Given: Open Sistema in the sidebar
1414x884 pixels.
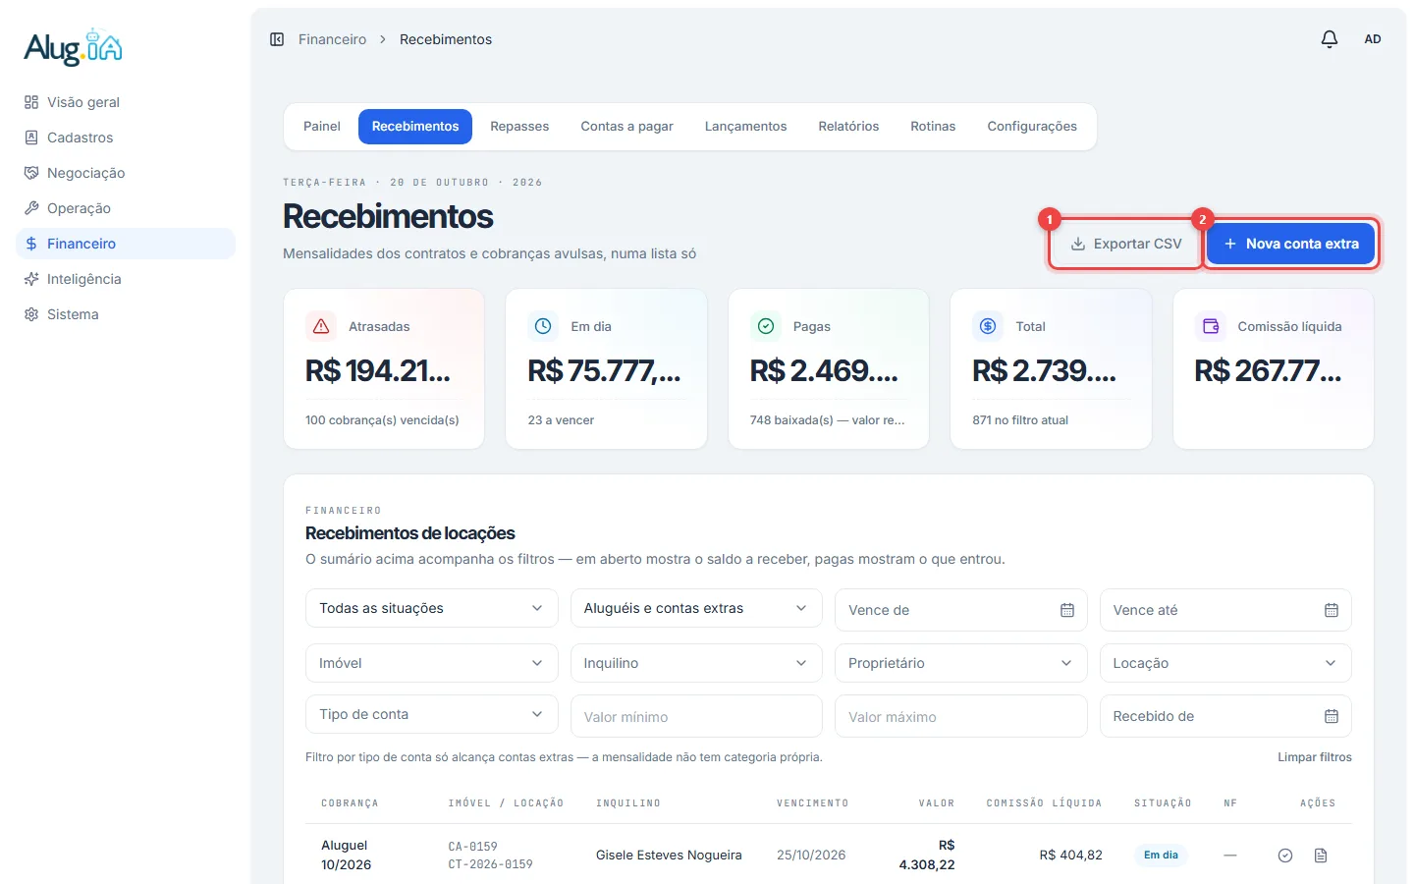Looking at the screenshot, I should pos(126,314).
